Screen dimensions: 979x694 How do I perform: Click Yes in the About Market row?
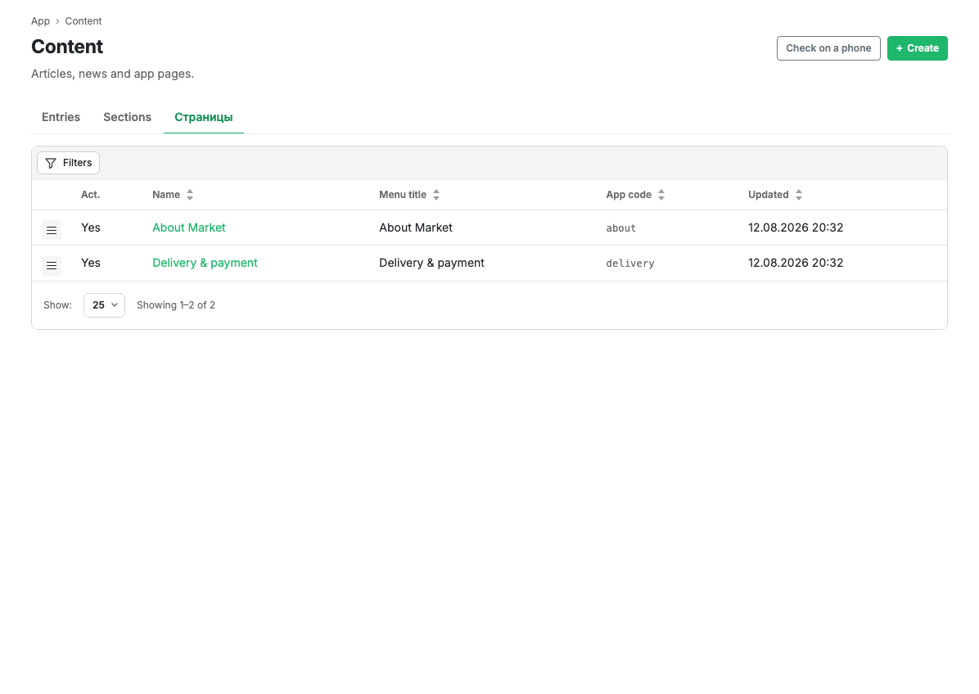click(x=91, y=228)
